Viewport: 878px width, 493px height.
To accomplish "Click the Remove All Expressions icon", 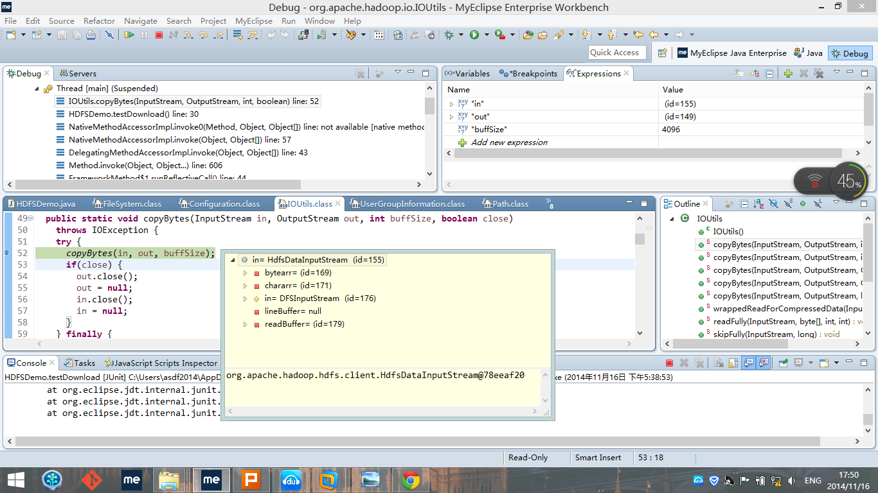I will tap(818, 73).
